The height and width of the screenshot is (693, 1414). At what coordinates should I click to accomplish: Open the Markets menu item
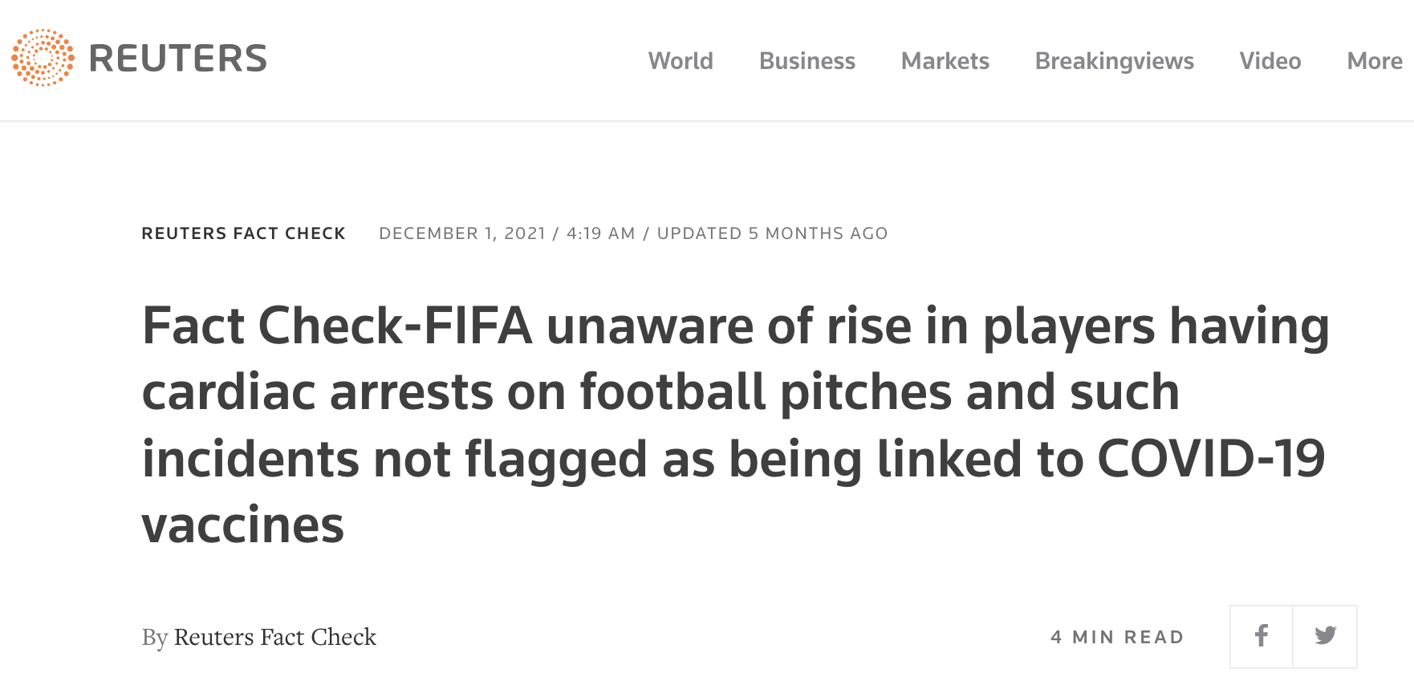[x=945, y=61]
